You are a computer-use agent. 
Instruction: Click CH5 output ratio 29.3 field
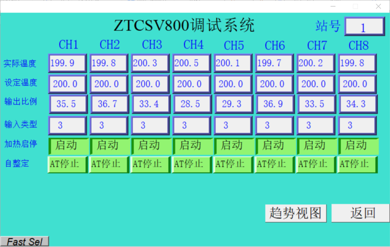234,104
